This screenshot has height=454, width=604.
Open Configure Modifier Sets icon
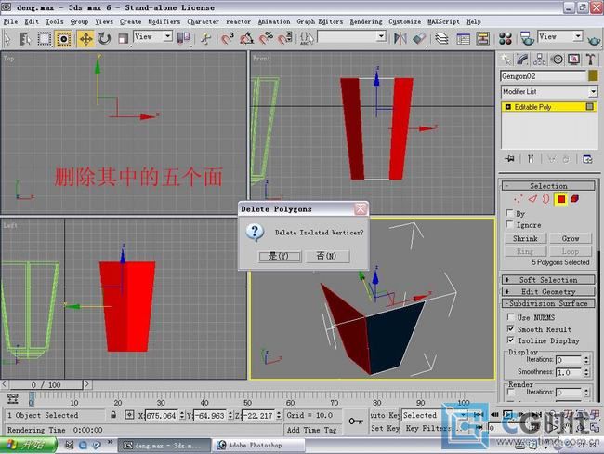pyautogui.click(x=587, y=158)
